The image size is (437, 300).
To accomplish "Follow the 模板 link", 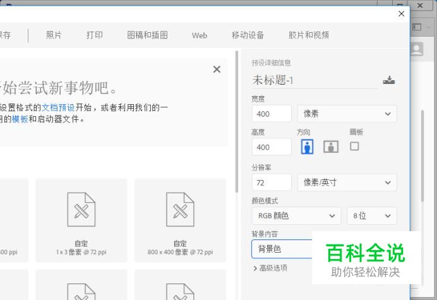I will (20, 119).
